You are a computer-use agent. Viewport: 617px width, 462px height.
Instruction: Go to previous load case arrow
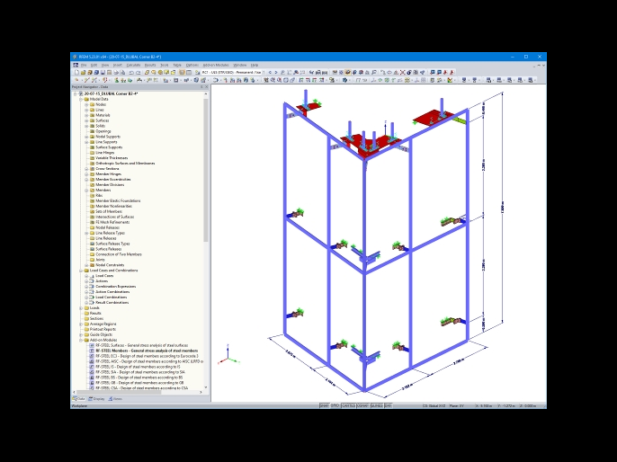(270, 72)
